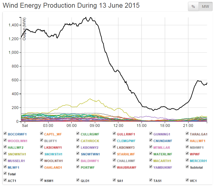Image resolution: width=215 pixels, height=187 pixels.
Task: Disable the CULLRGWF wind farm checkbox
Action: [x=78, y=134]
